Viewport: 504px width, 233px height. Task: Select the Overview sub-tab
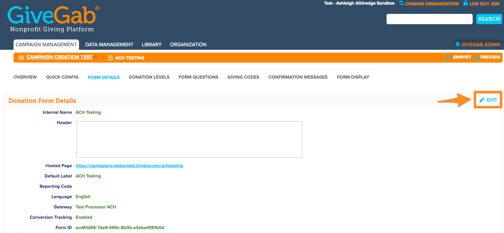(x=25, y=77)
